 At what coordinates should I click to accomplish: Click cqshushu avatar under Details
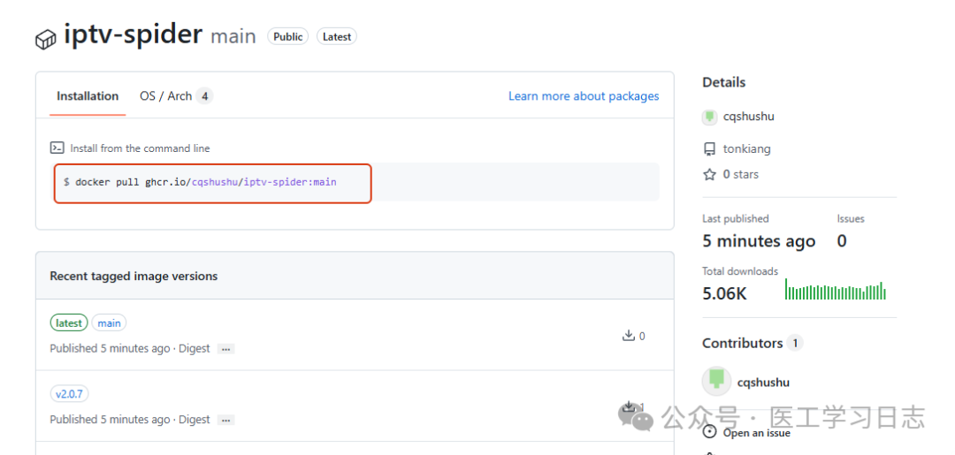click(x=709, y=117)
